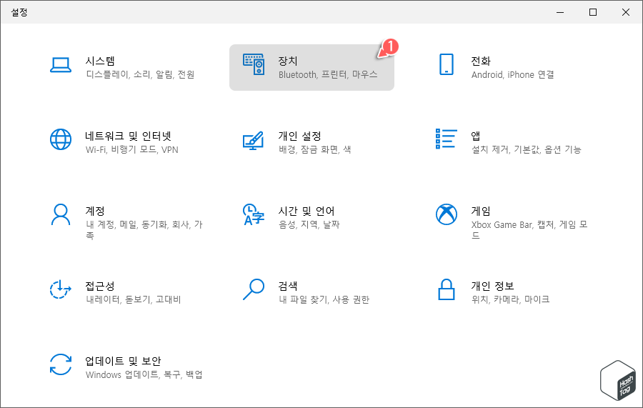This screenshot has height=408, width=643.
Task: Click the 네트워크 및 인터넷 globe icon
Action: point(61,139)
